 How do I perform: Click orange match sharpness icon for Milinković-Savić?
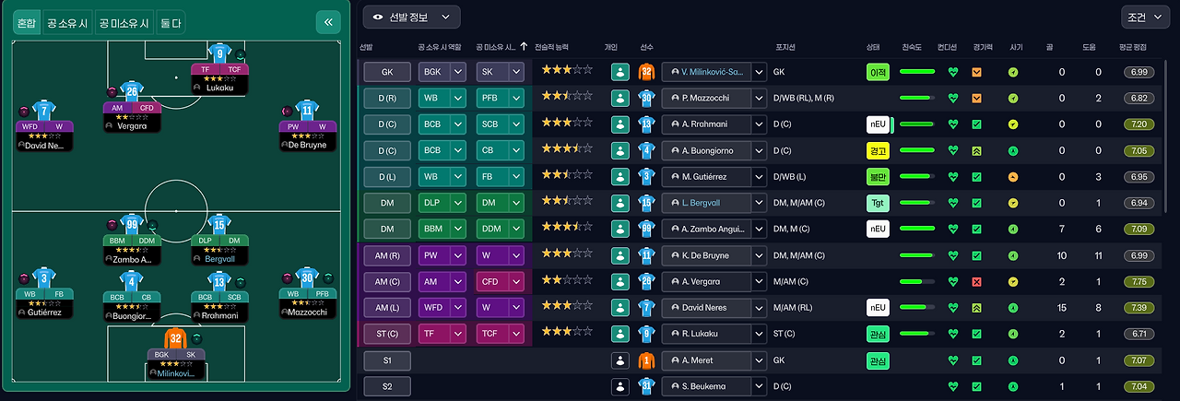[x=976, y=71]
